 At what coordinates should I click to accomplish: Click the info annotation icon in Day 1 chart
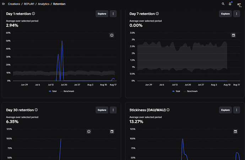[x=112, y=35]
